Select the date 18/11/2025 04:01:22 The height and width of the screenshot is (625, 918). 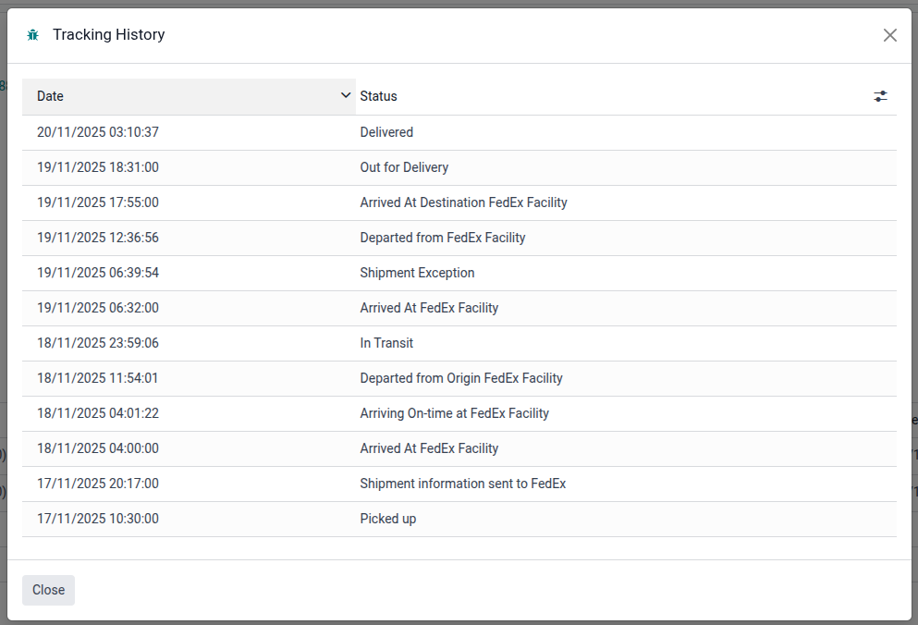(98, 413)
